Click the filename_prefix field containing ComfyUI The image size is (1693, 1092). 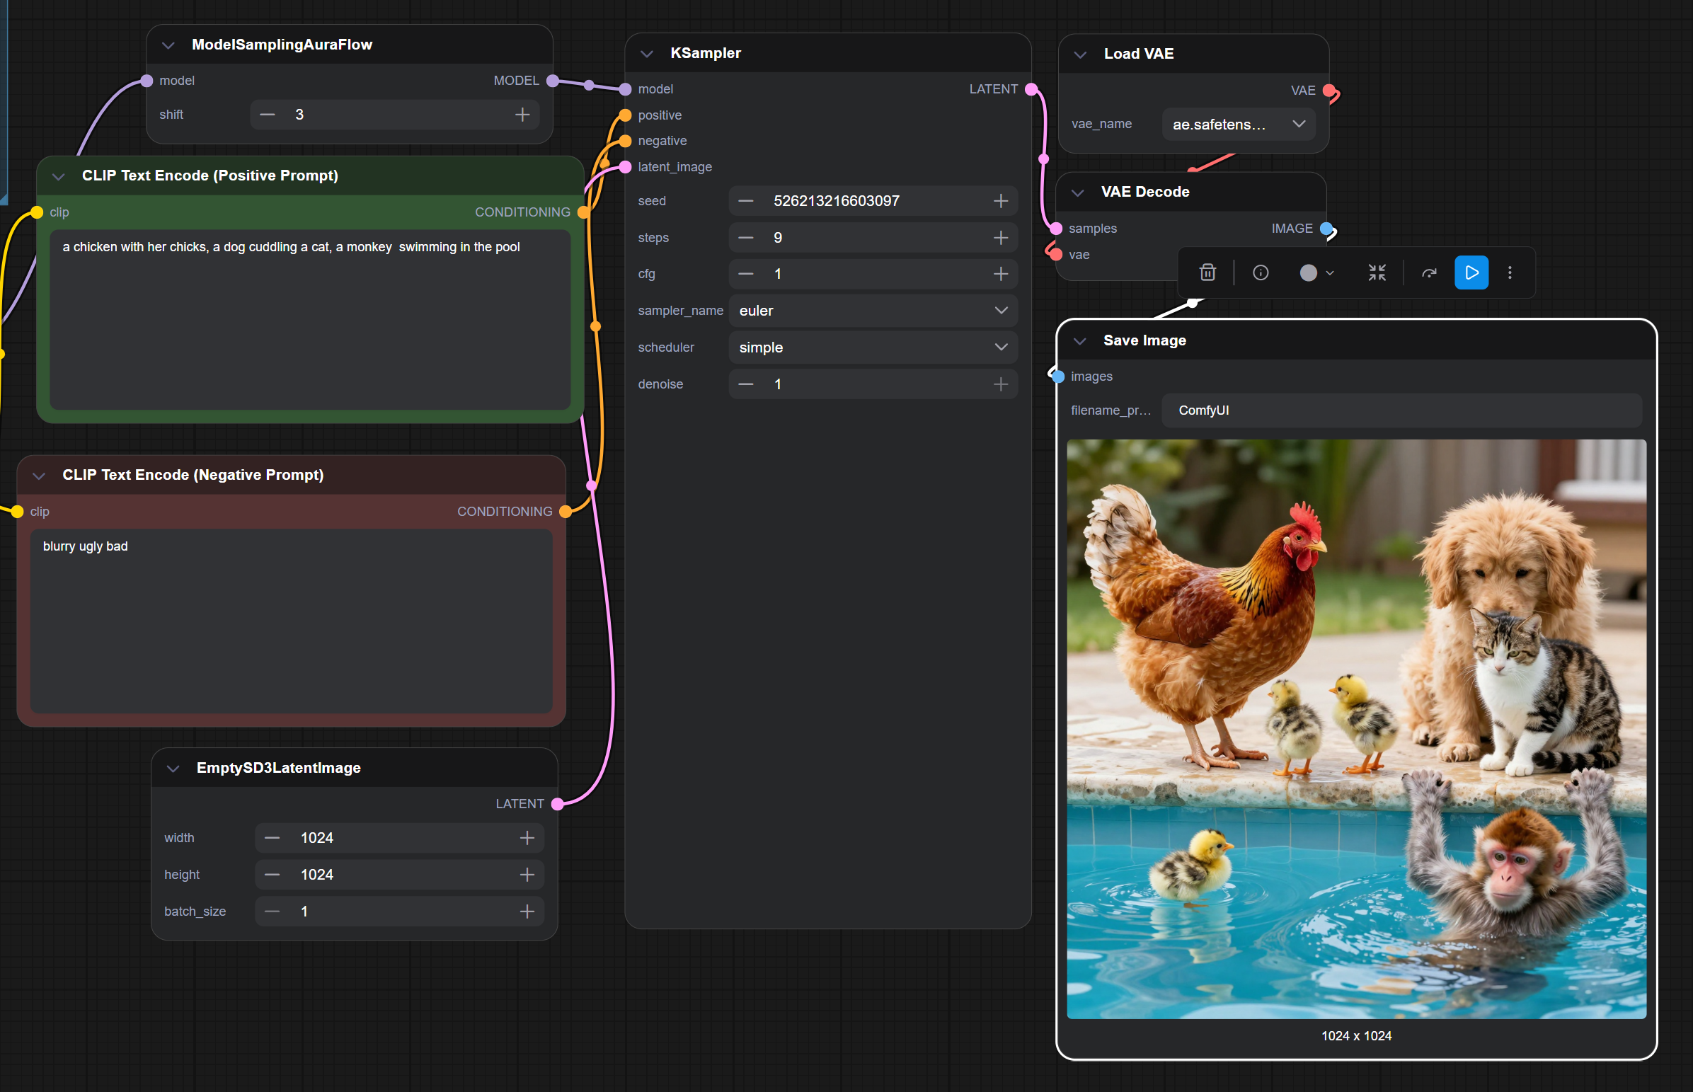(1401, 410)
